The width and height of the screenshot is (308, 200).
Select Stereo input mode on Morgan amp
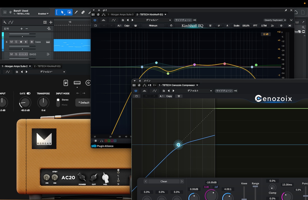pos(58,100)
